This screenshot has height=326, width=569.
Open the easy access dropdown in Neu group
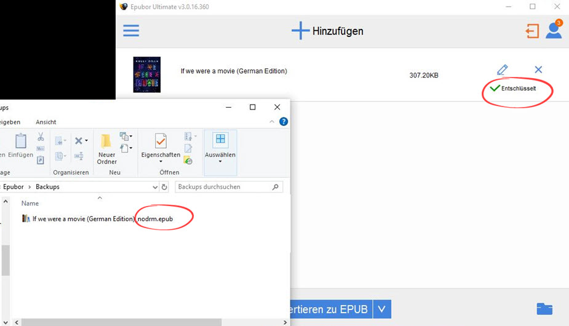click(x=126, y=148)
